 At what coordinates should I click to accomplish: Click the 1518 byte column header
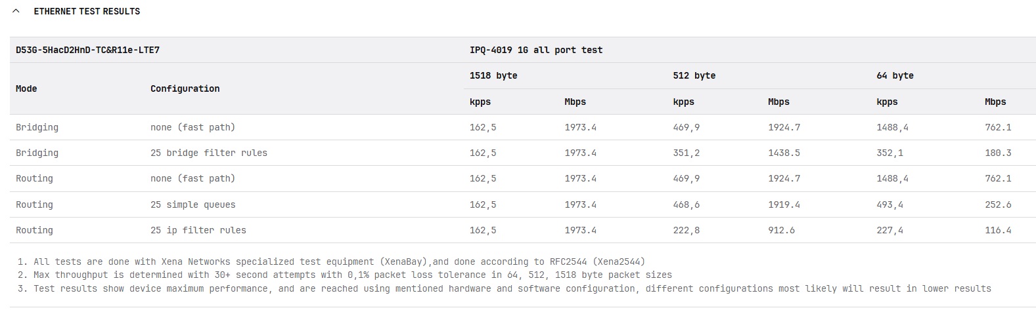(x=493, y=75)
